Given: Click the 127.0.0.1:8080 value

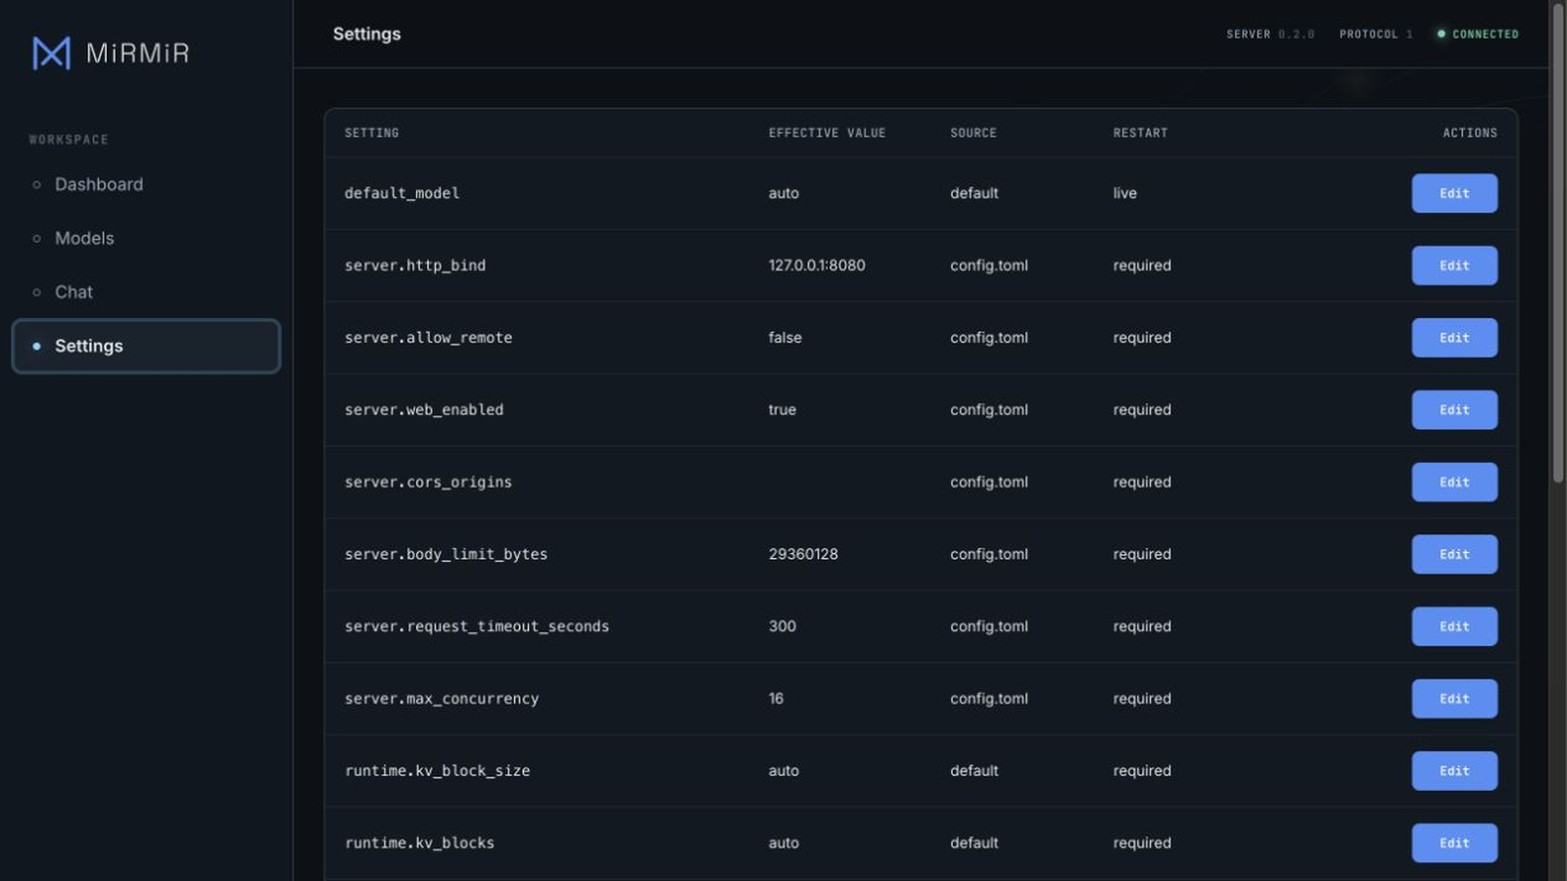Looking at the screenshot, I should (817, 265).
